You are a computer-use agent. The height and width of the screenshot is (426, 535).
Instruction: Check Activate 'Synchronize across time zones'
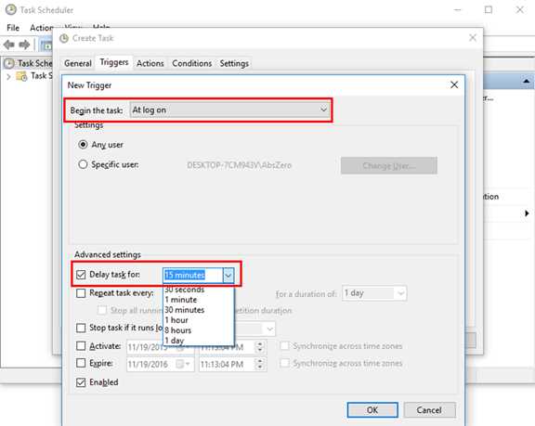[284, 346]
